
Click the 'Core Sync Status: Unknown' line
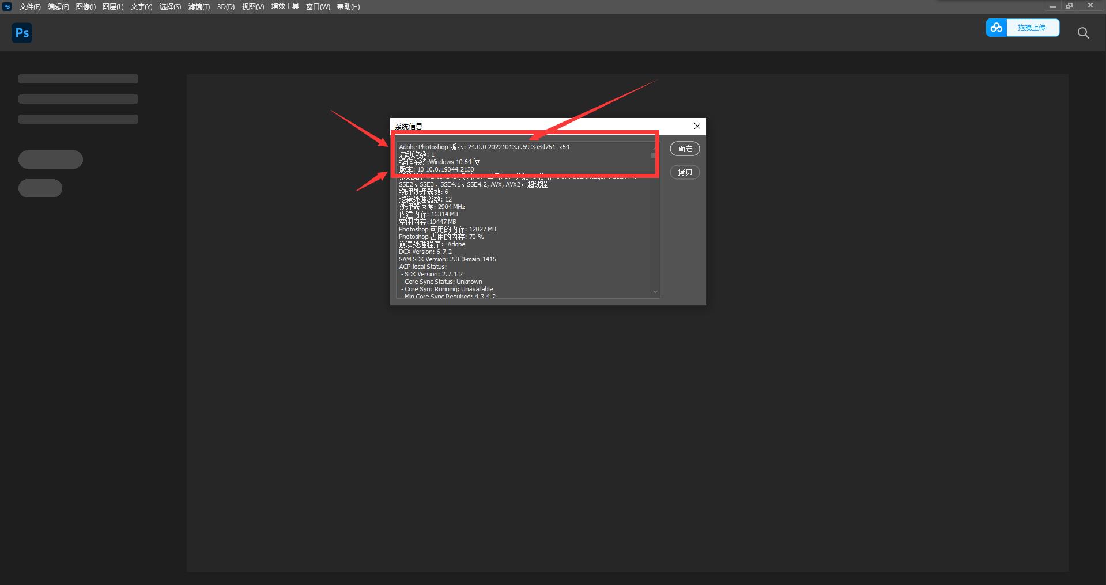[x=441, y=282]
